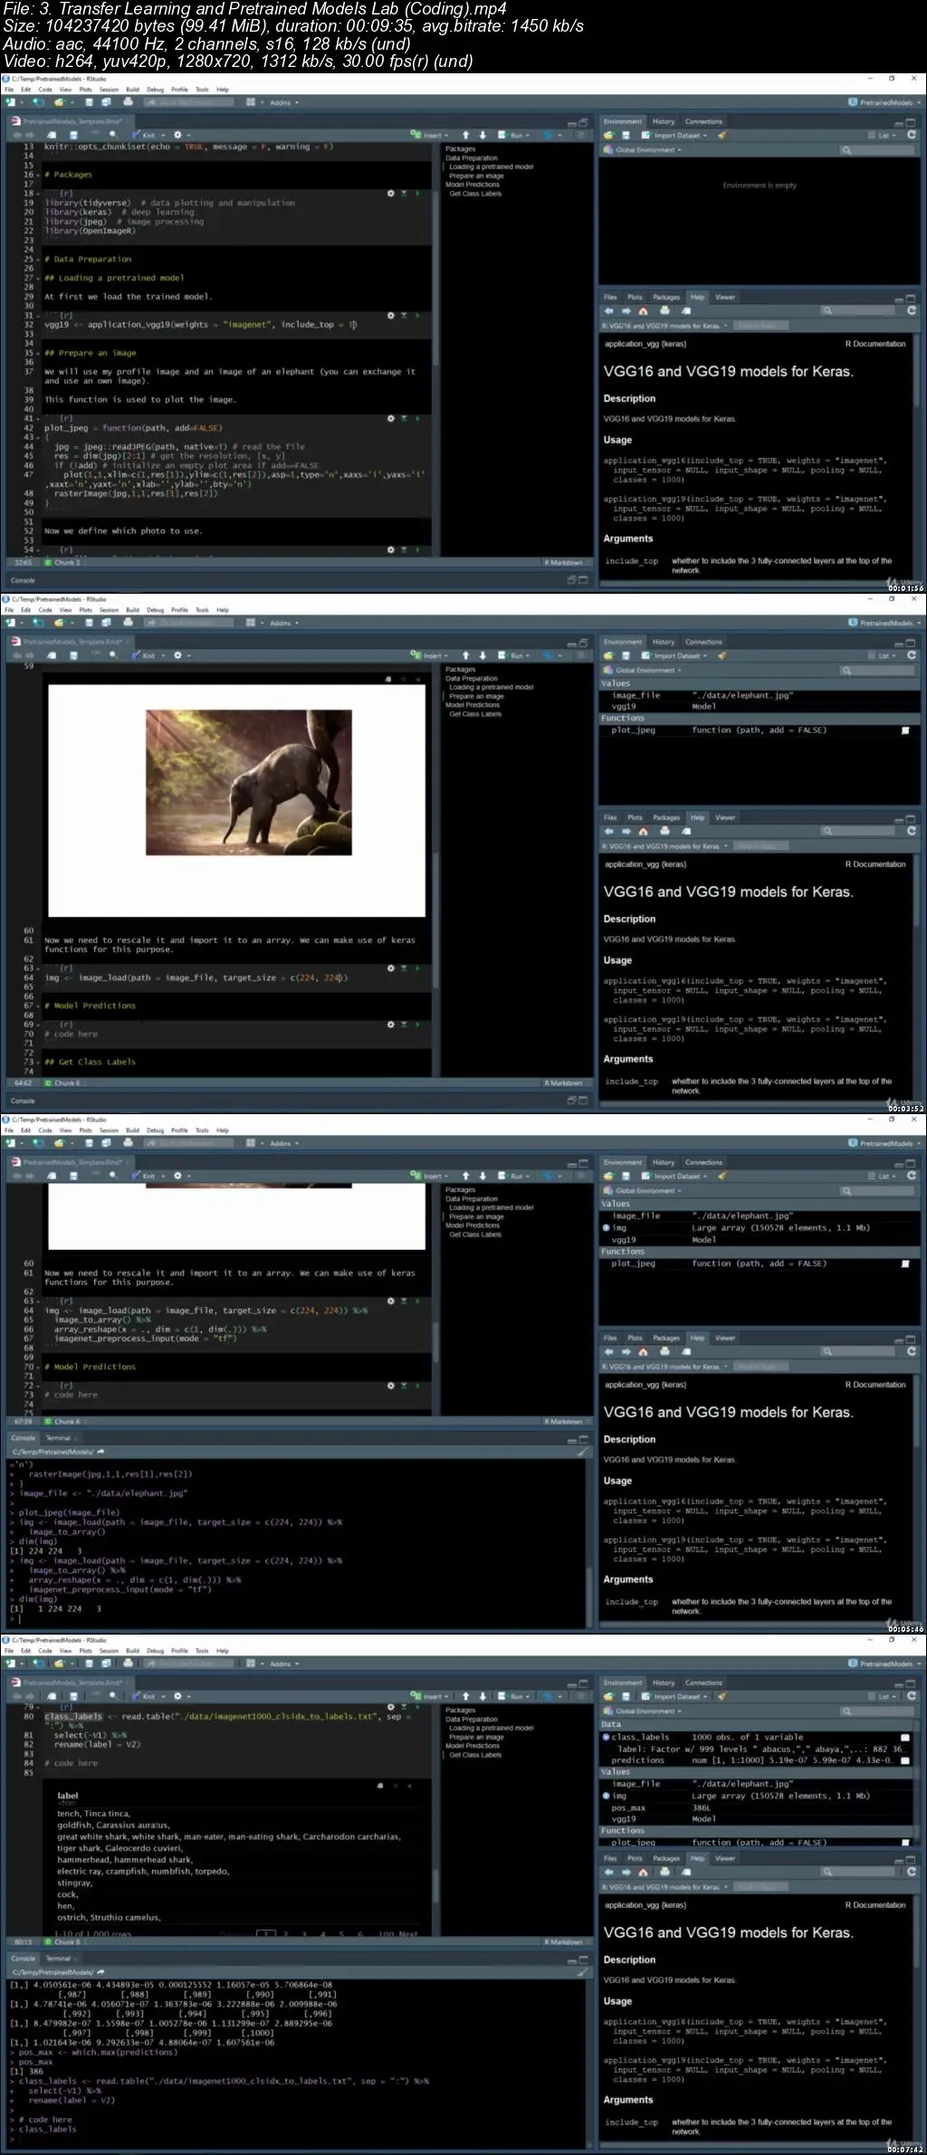Open R Markdown type selector, 00:07:42 frame
The height and width of the screenshot is (2155, 927).
[x=566, y=1941]
